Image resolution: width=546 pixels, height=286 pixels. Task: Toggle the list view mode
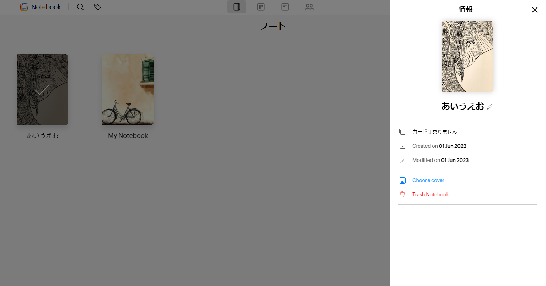pyautogui.click(x=285, y=7)
